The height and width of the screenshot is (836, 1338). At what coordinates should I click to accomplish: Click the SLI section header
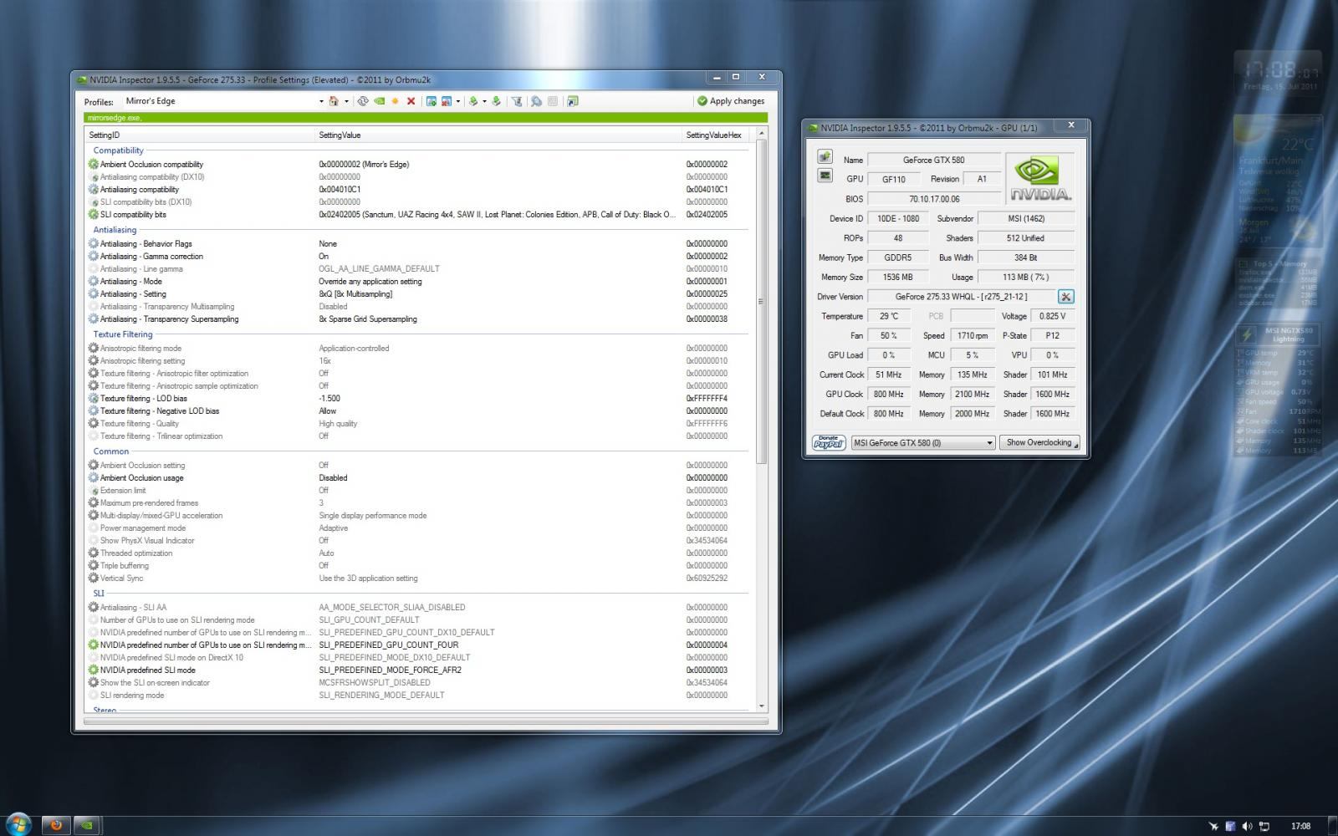point(99,594)
